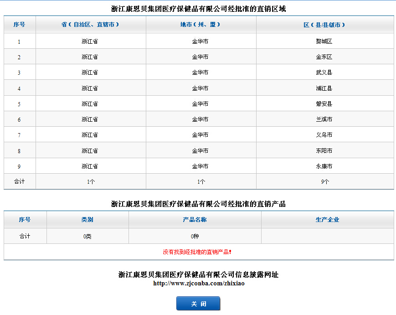Click the 浦江县 cell

(324, 88)
